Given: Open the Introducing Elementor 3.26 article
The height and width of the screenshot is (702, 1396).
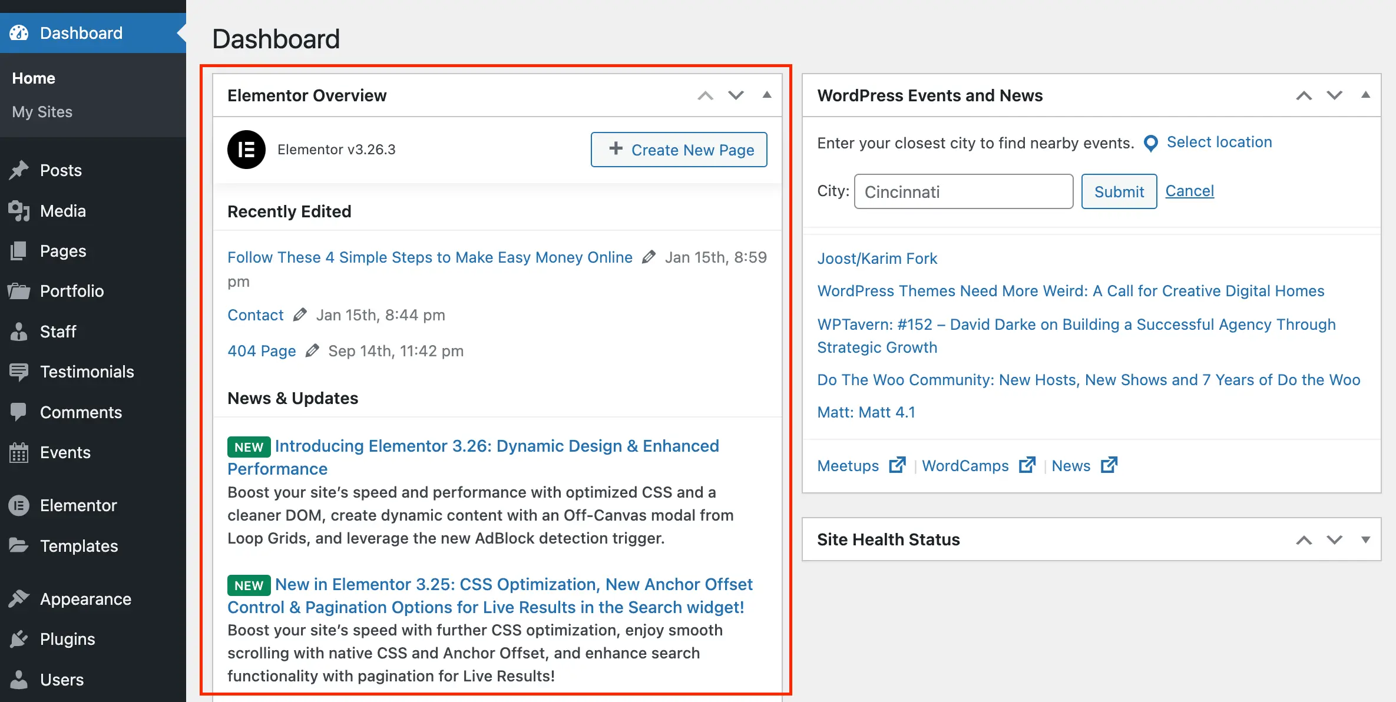Looking at the screenshot, I should [x=473, y=457].
